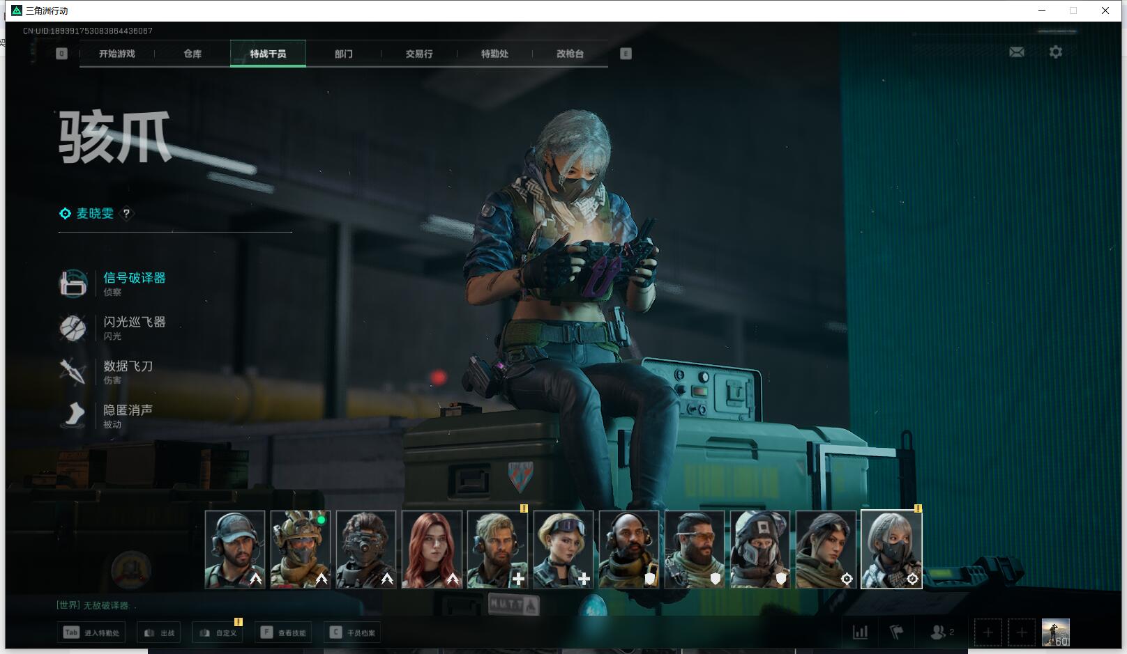The height and width of the screenshot is (654, 1127).
Task: Select the hooded masked operator portrait
Action: coord(760,550)
